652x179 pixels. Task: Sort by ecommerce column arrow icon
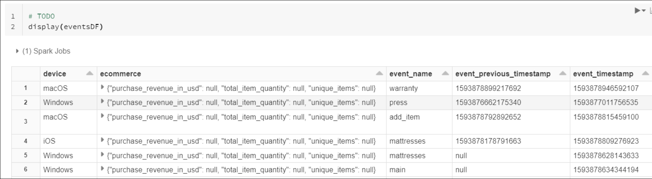click(x=379, y=73)
